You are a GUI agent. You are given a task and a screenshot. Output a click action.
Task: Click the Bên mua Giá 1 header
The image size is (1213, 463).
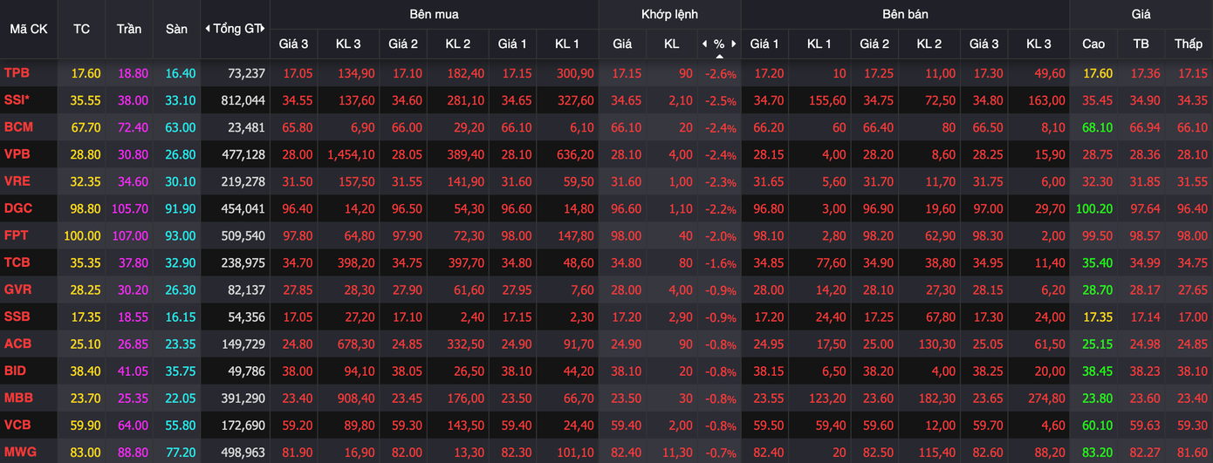[512, 44]
